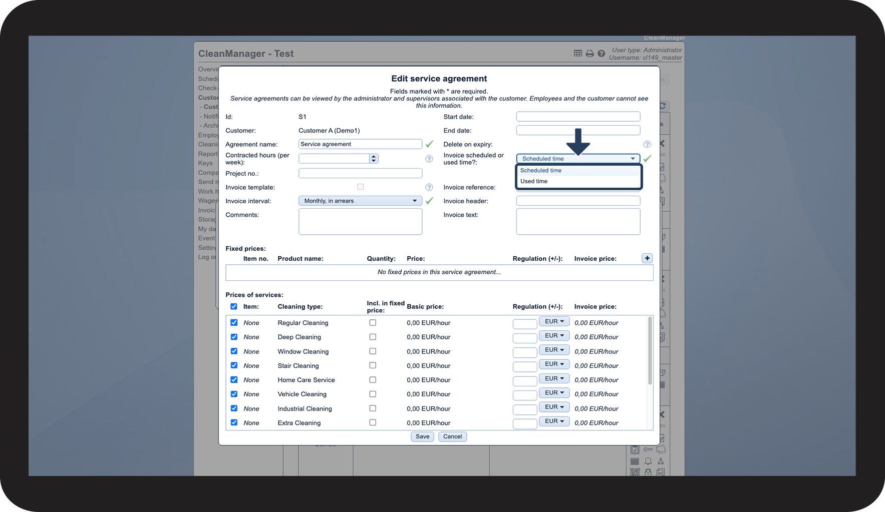Click help icon beside Contracted hours field

(429, 159)
